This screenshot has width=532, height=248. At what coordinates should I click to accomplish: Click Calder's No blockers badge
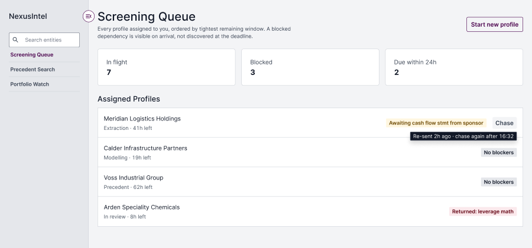[x=498, y=152]
